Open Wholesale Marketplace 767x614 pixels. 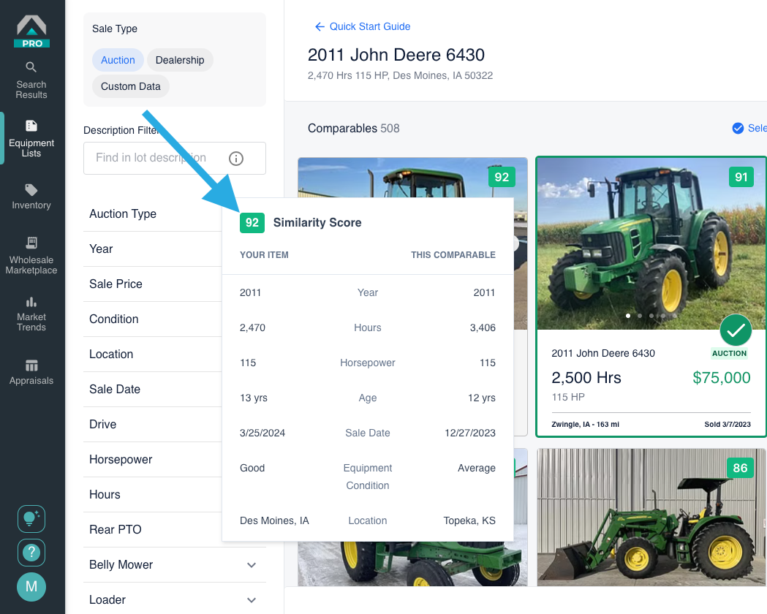pos(31,256)
